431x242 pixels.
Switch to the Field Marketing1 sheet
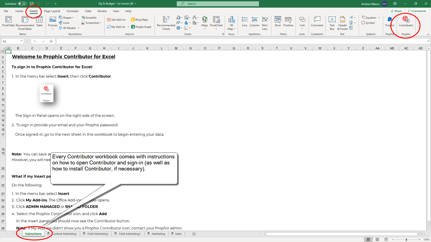point(128,234)
